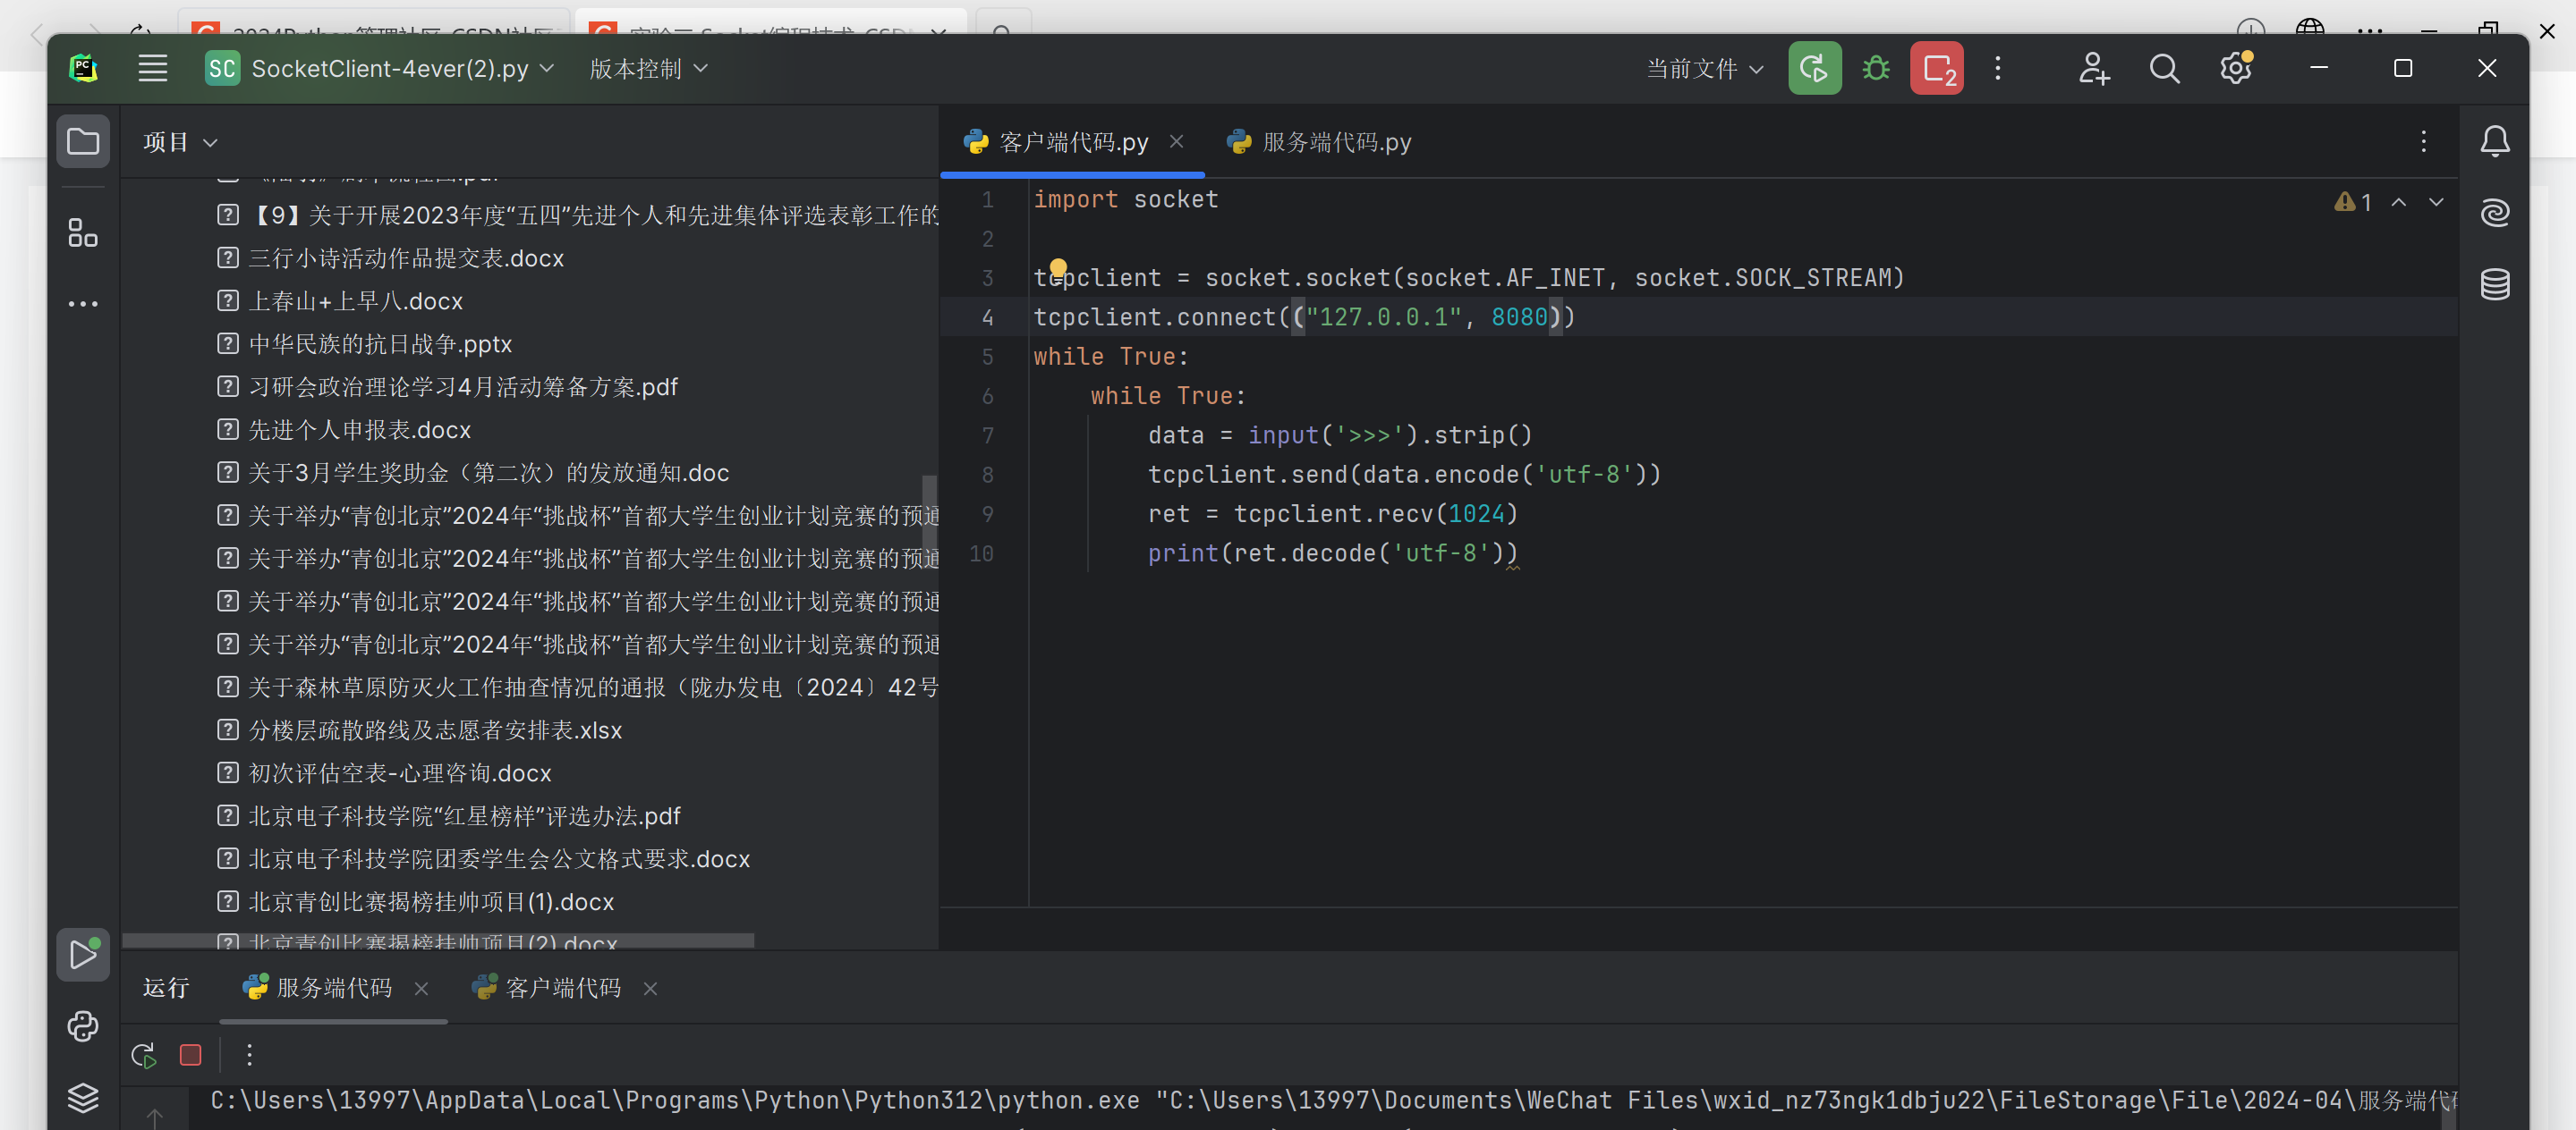Rerun the program in Run panel toolbar
Viewport: 2576px width, 1130px height.
coord(144,1055)
